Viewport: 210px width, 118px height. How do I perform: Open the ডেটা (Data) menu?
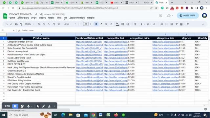pyautogui.click(x=59, y=18)
